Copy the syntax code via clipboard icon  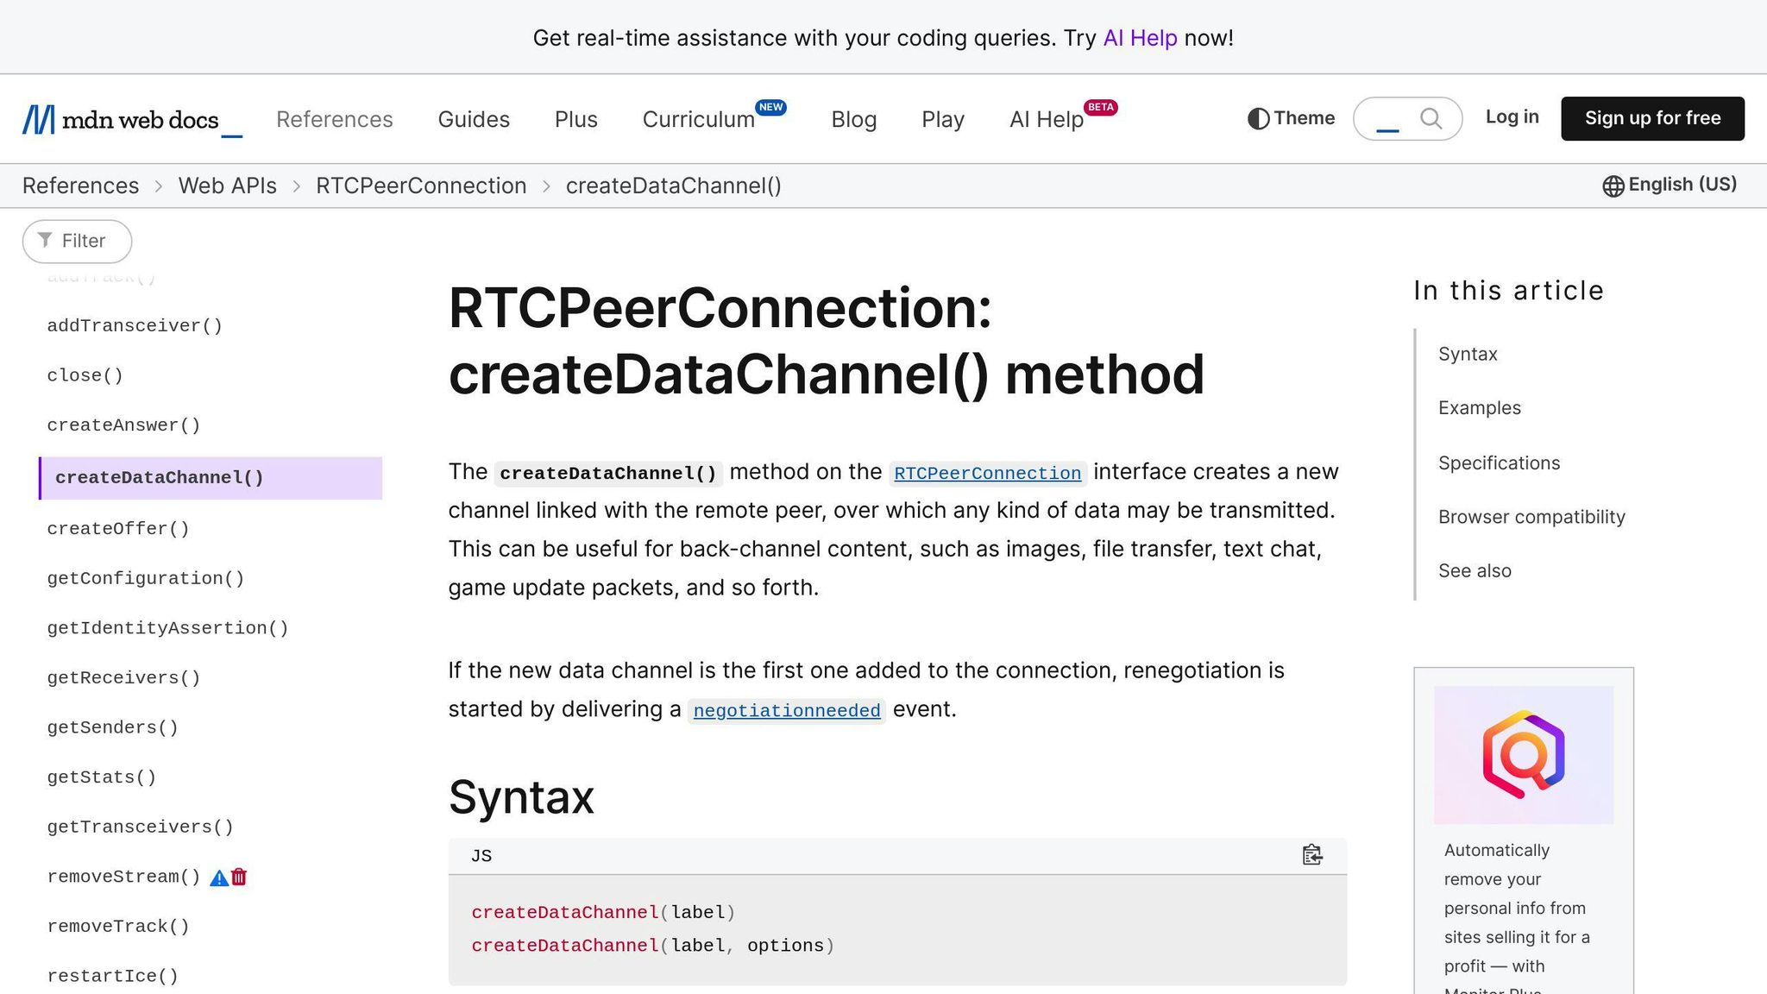1311,855
